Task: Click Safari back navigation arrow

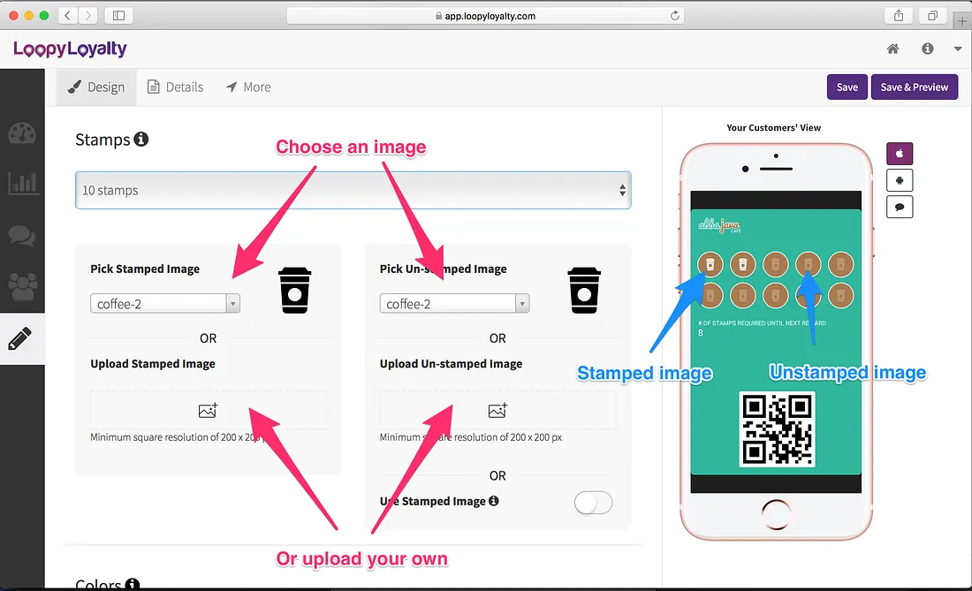Action: 67,16
